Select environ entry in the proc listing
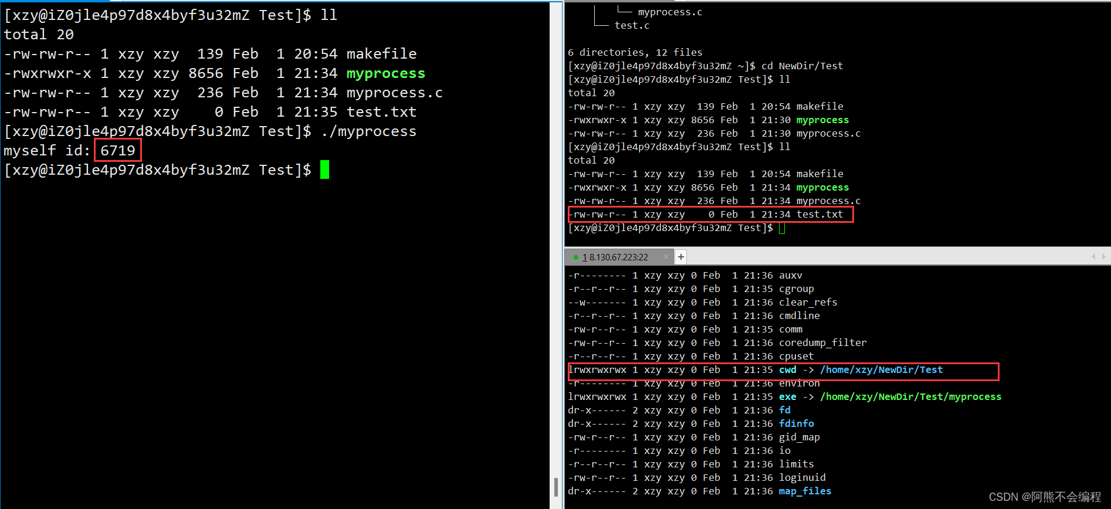 [799, 383]
